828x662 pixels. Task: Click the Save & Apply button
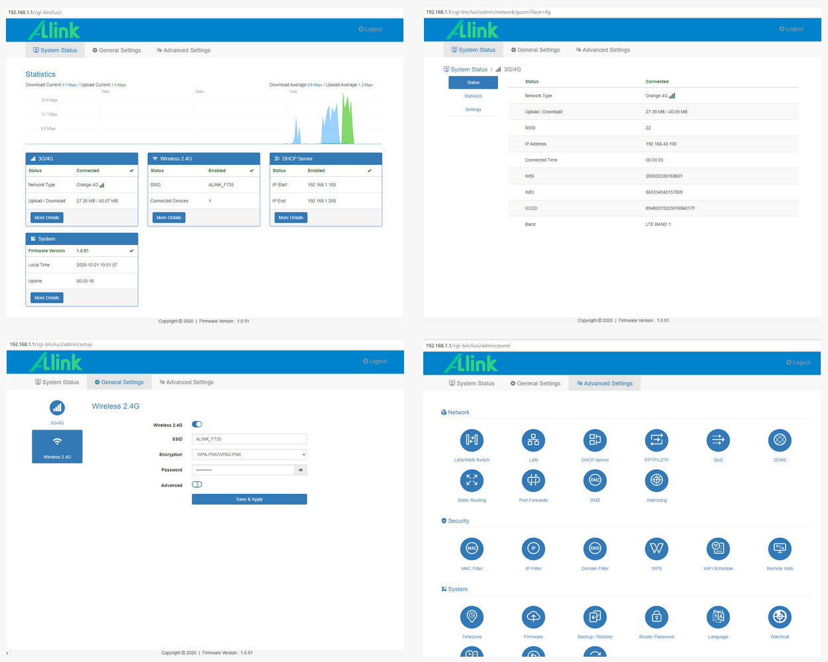pos(249,499)
